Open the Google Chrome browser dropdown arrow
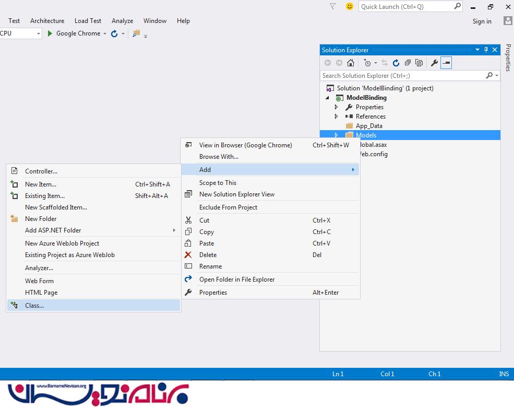 pos(105,34)
